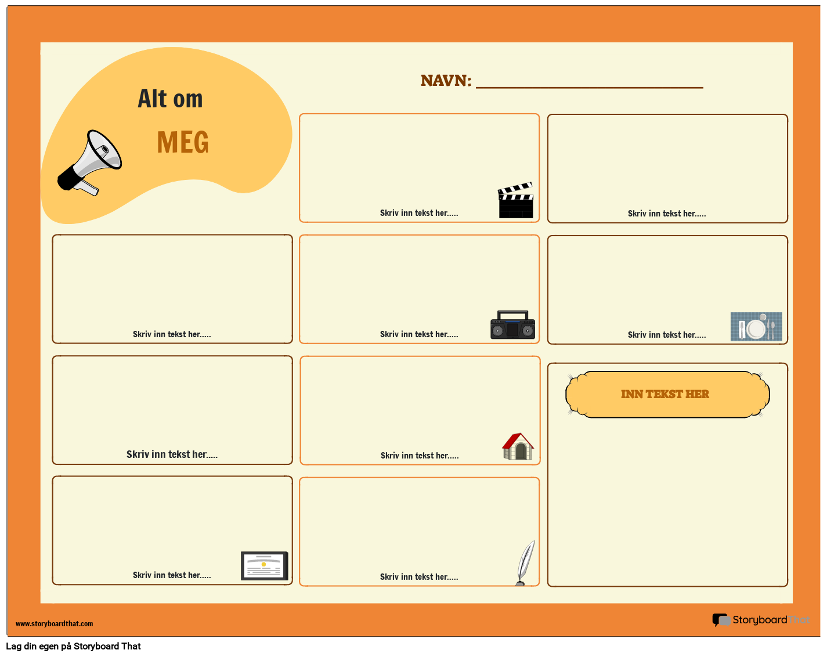827x657 pixels.
Task: Select the top-right Skriv inn tekst placeholder
Action: (667, 213)
